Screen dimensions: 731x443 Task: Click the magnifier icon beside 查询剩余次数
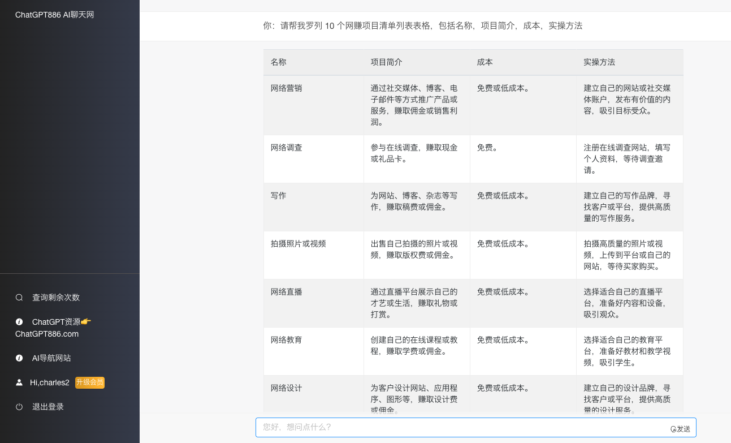[19, 297]
